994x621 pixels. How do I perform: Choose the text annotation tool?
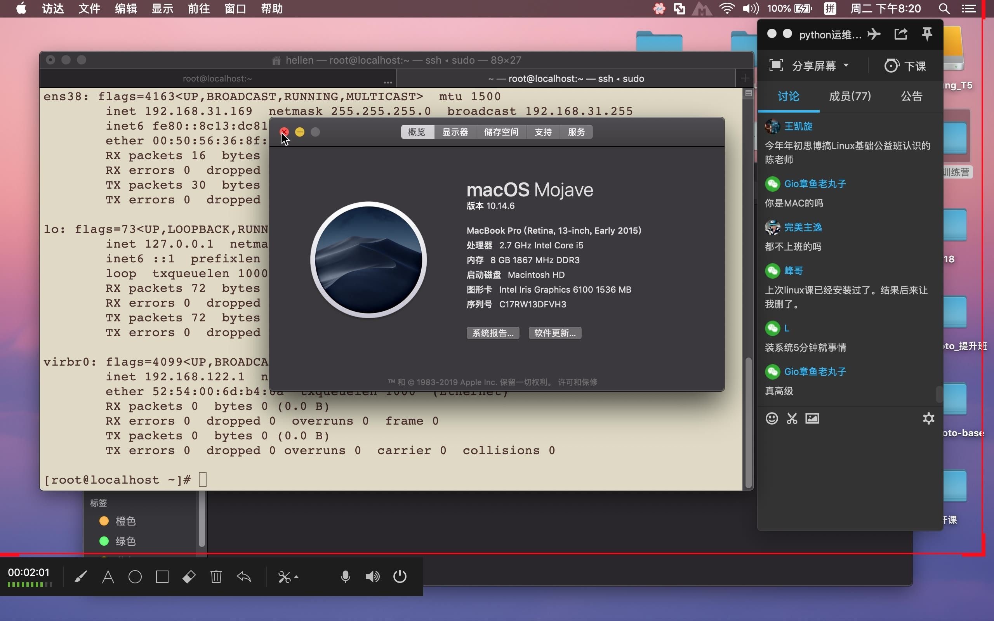click(108, 577)
